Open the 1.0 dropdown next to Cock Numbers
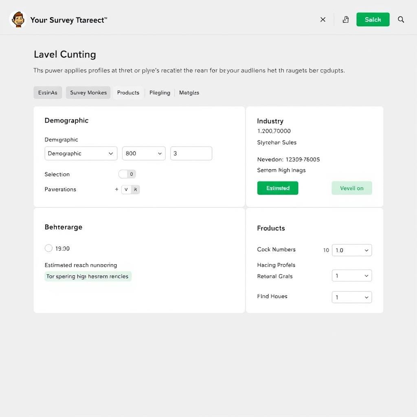This screenshot has width=417, height=417. point(351,250)
